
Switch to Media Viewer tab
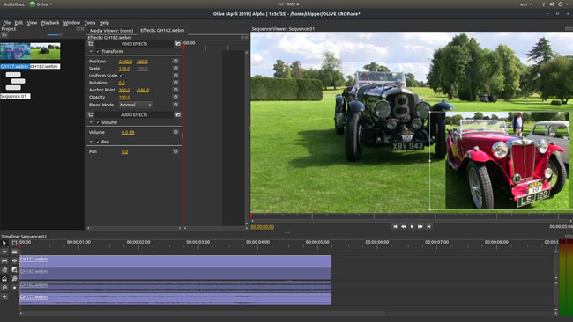111,31
